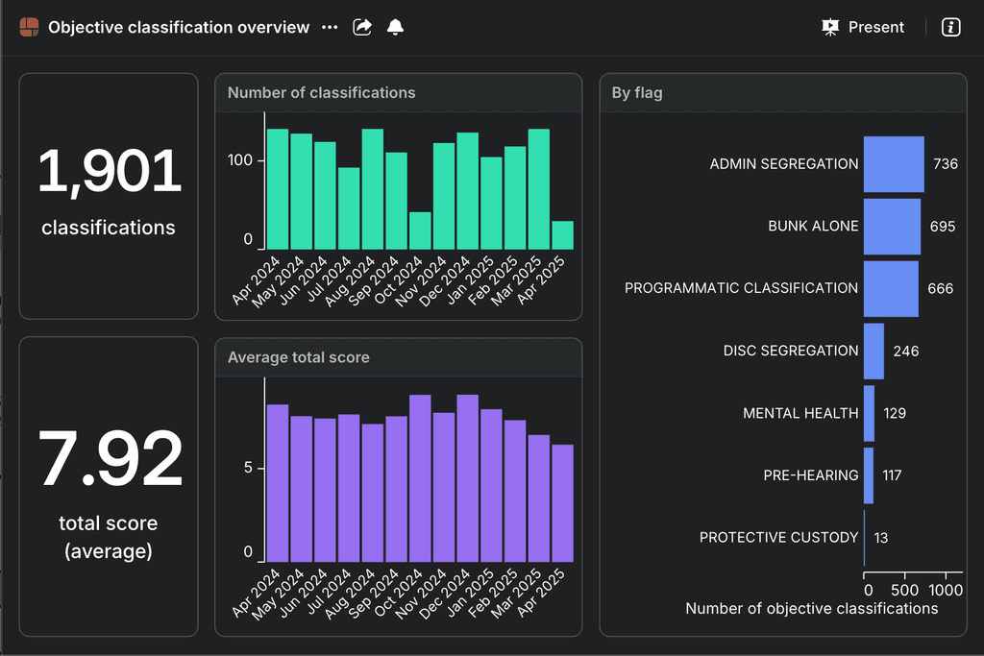Screen dimensions: 984x656
Task: Click the PROGRAMMATIC CLASSIFICATION bar
Action: pyautogui.click(x=891, y=288)
